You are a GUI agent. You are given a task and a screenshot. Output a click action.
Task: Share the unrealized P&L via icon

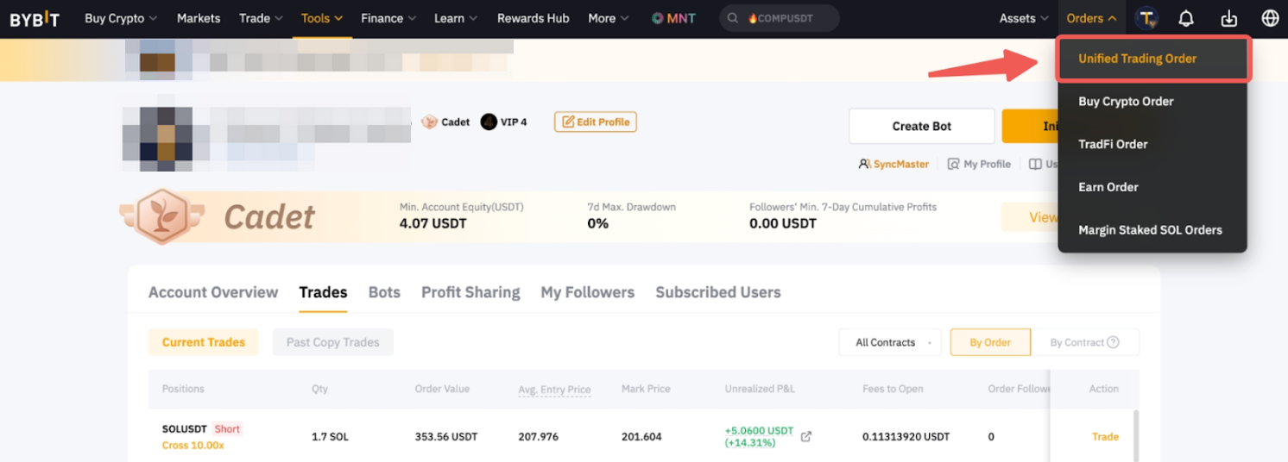pyautogui.click(x=806, y=436)
